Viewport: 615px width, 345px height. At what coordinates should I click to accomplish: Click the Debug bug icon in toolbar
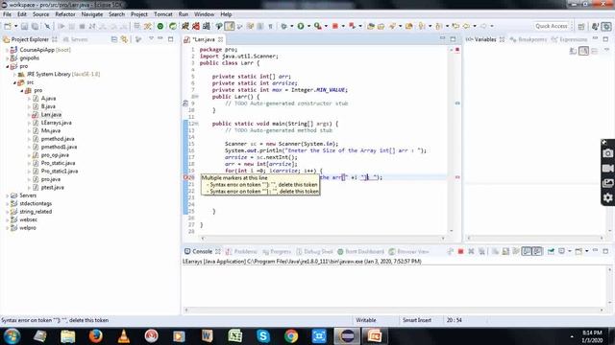[x=284, y=26]
